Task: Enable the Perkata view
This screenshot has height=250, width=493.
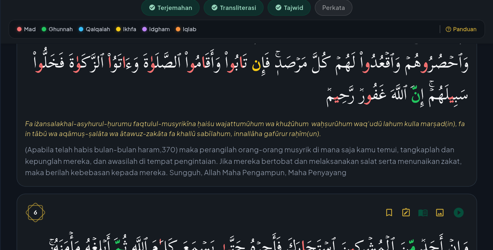Action: (333, 8)
